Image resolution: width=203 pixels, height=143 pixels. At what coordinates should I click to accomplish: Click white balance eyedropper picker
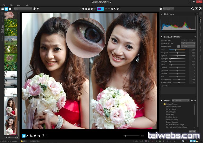[179, 47]
